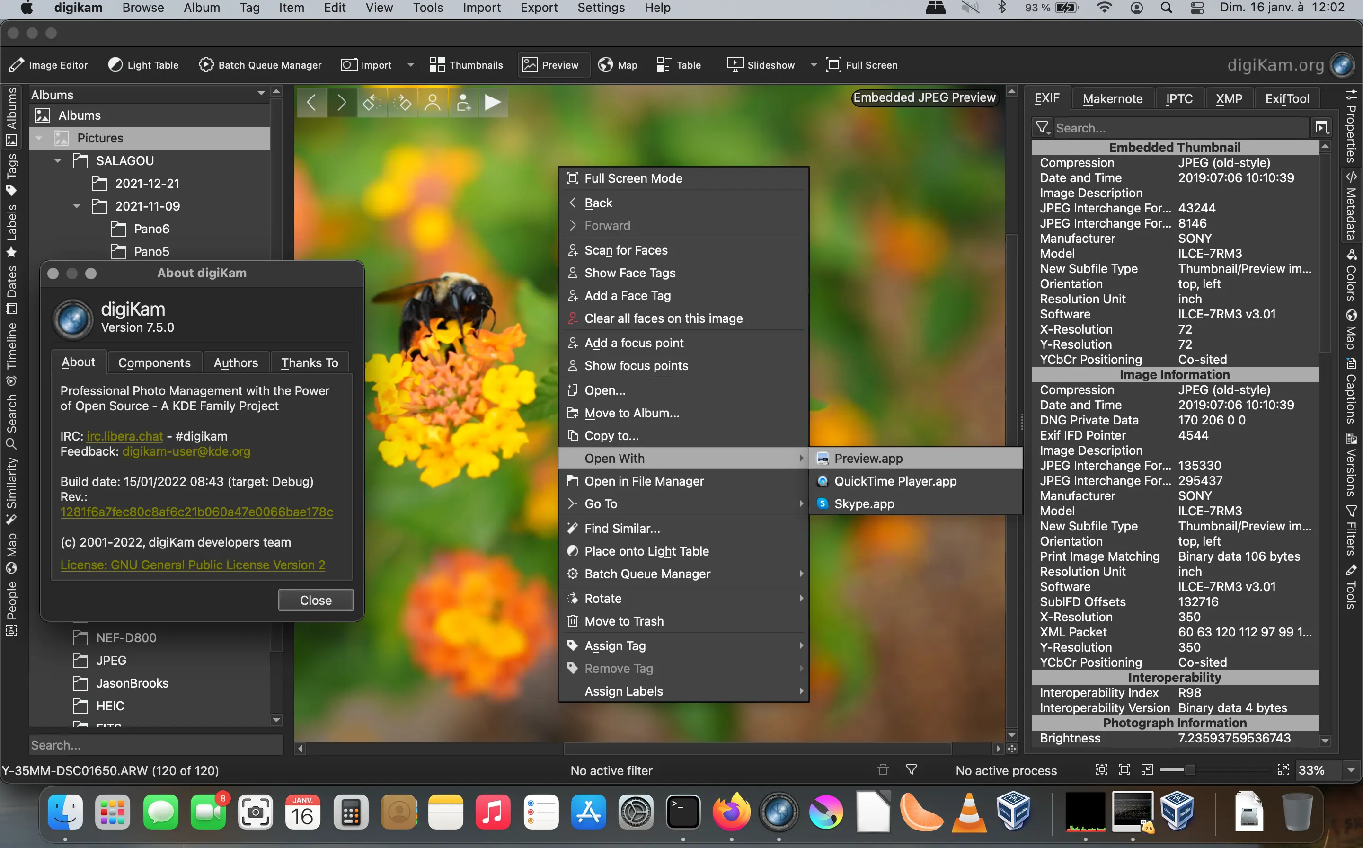Enable Full Screen view from the top toolbar
The width and height of the screenshot is (1363, 848).
[x=861, y=64]
